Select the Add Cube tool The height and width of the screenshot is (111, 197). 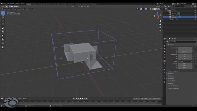[3, 43]
